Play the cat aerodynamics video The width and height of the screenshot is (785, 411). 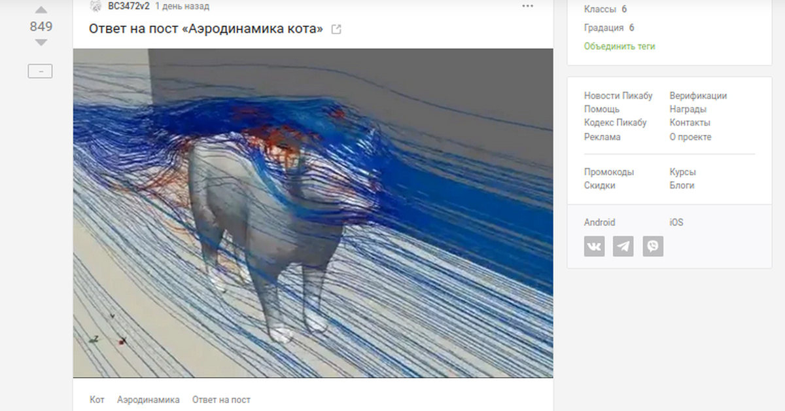tap(313, 213)
